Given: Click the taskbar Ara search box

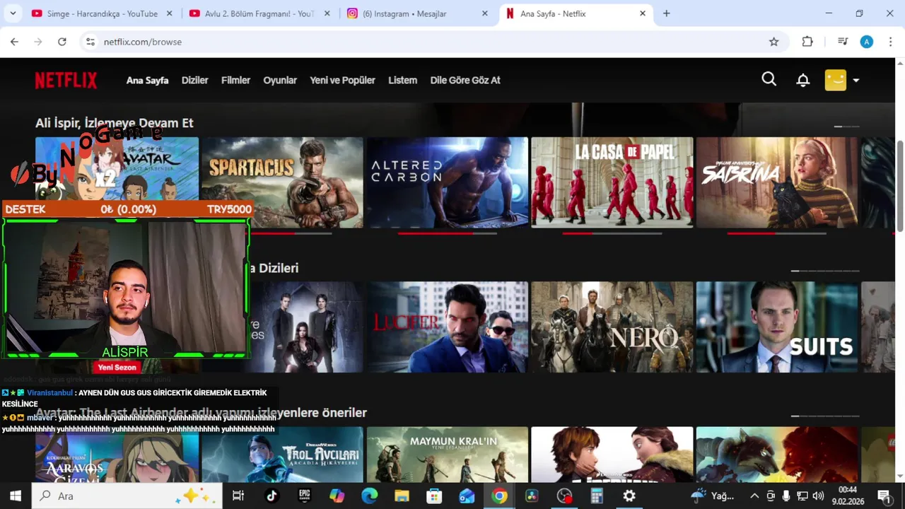Looking at the screenshot, I should tap(127, 496).
